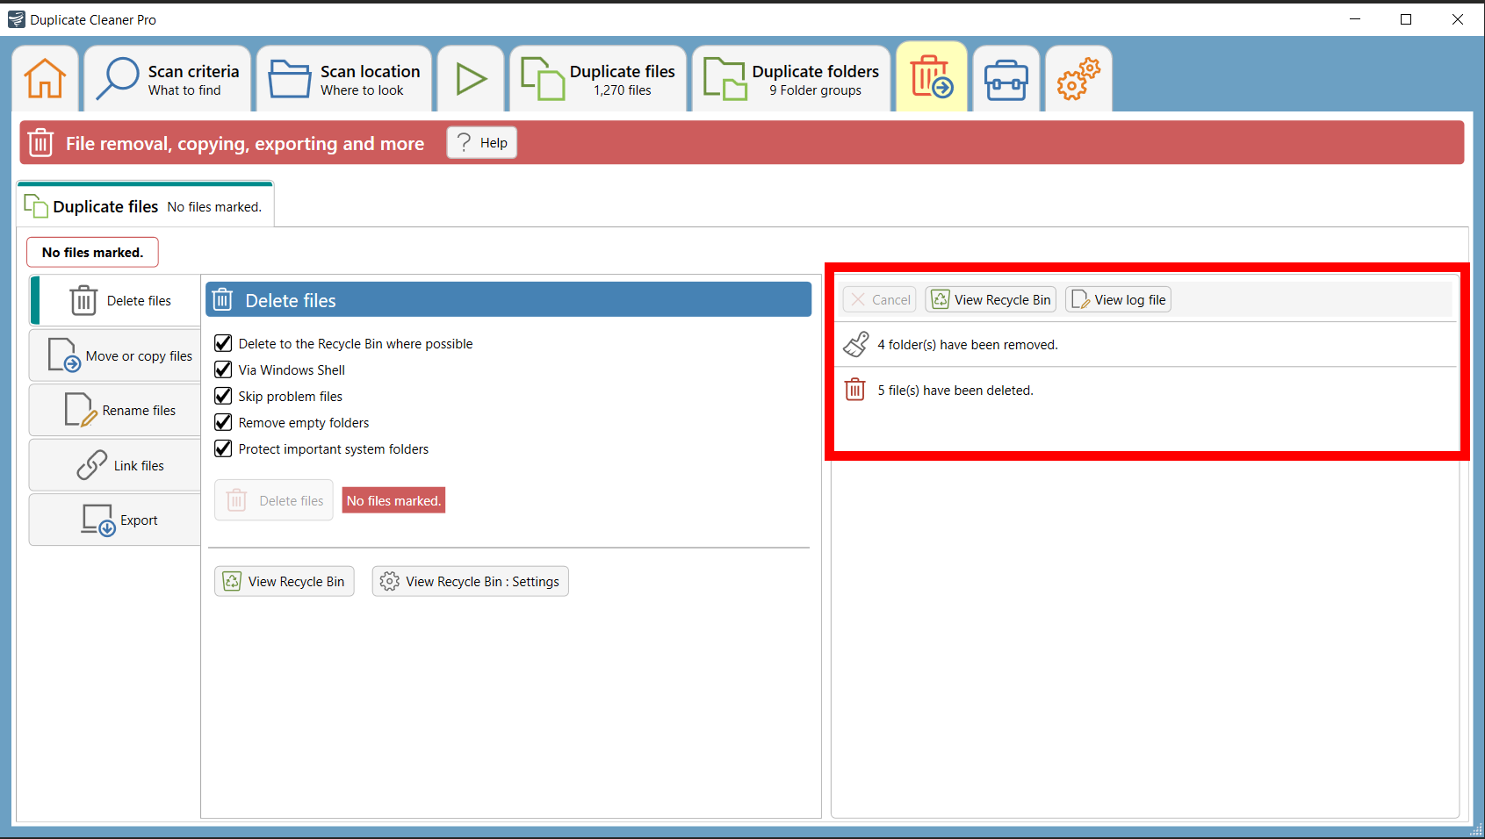Open View log file
The image size is (1485, 839).
(1117, 299)
